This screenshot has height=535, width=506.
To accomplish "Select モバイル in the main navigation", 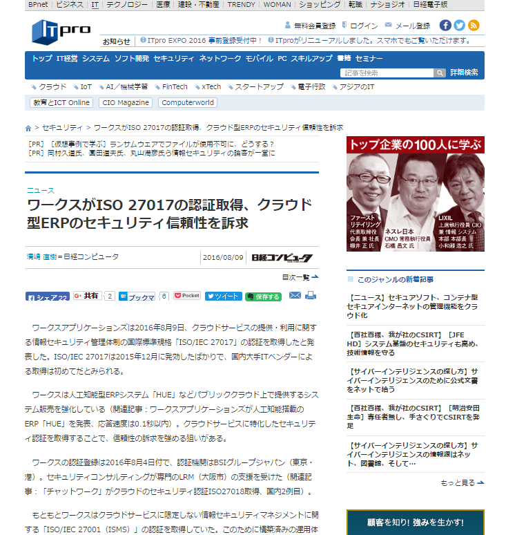I will click(259, 58).
